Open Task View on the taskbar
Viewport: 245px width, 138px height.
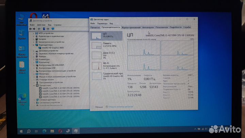(36, 131)
